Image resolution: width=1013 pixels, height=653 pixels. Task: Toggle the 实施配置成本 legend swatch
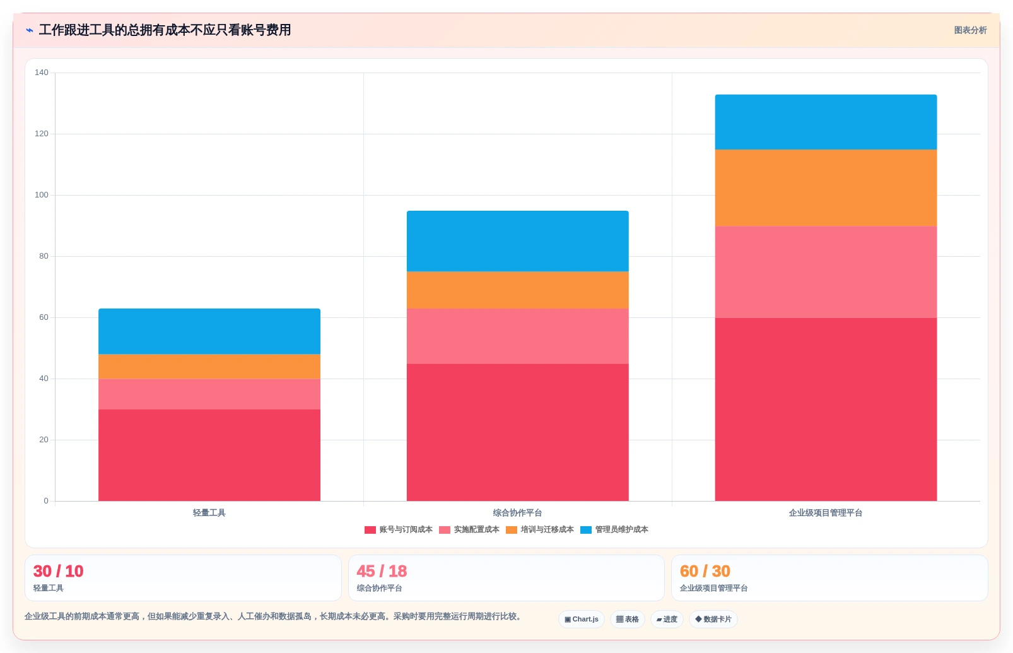[445, 530]
